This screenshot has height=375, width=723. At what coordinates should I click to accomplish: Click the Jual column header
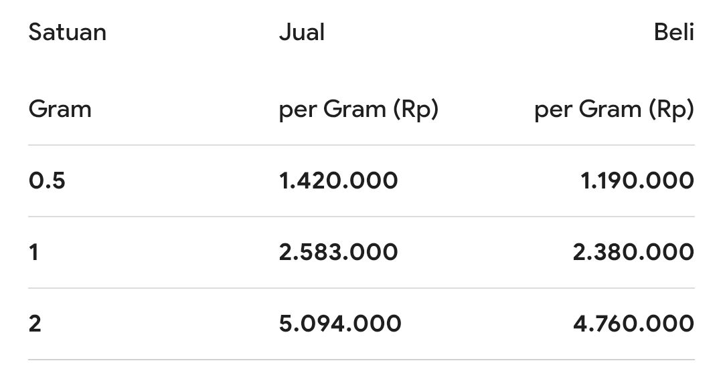click(x=302, y=32)
